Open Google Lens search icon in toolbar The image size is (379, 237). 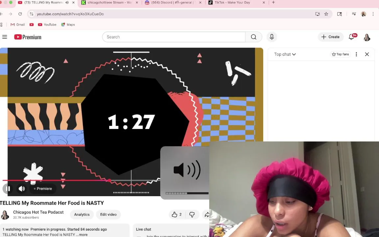point(340,14)
